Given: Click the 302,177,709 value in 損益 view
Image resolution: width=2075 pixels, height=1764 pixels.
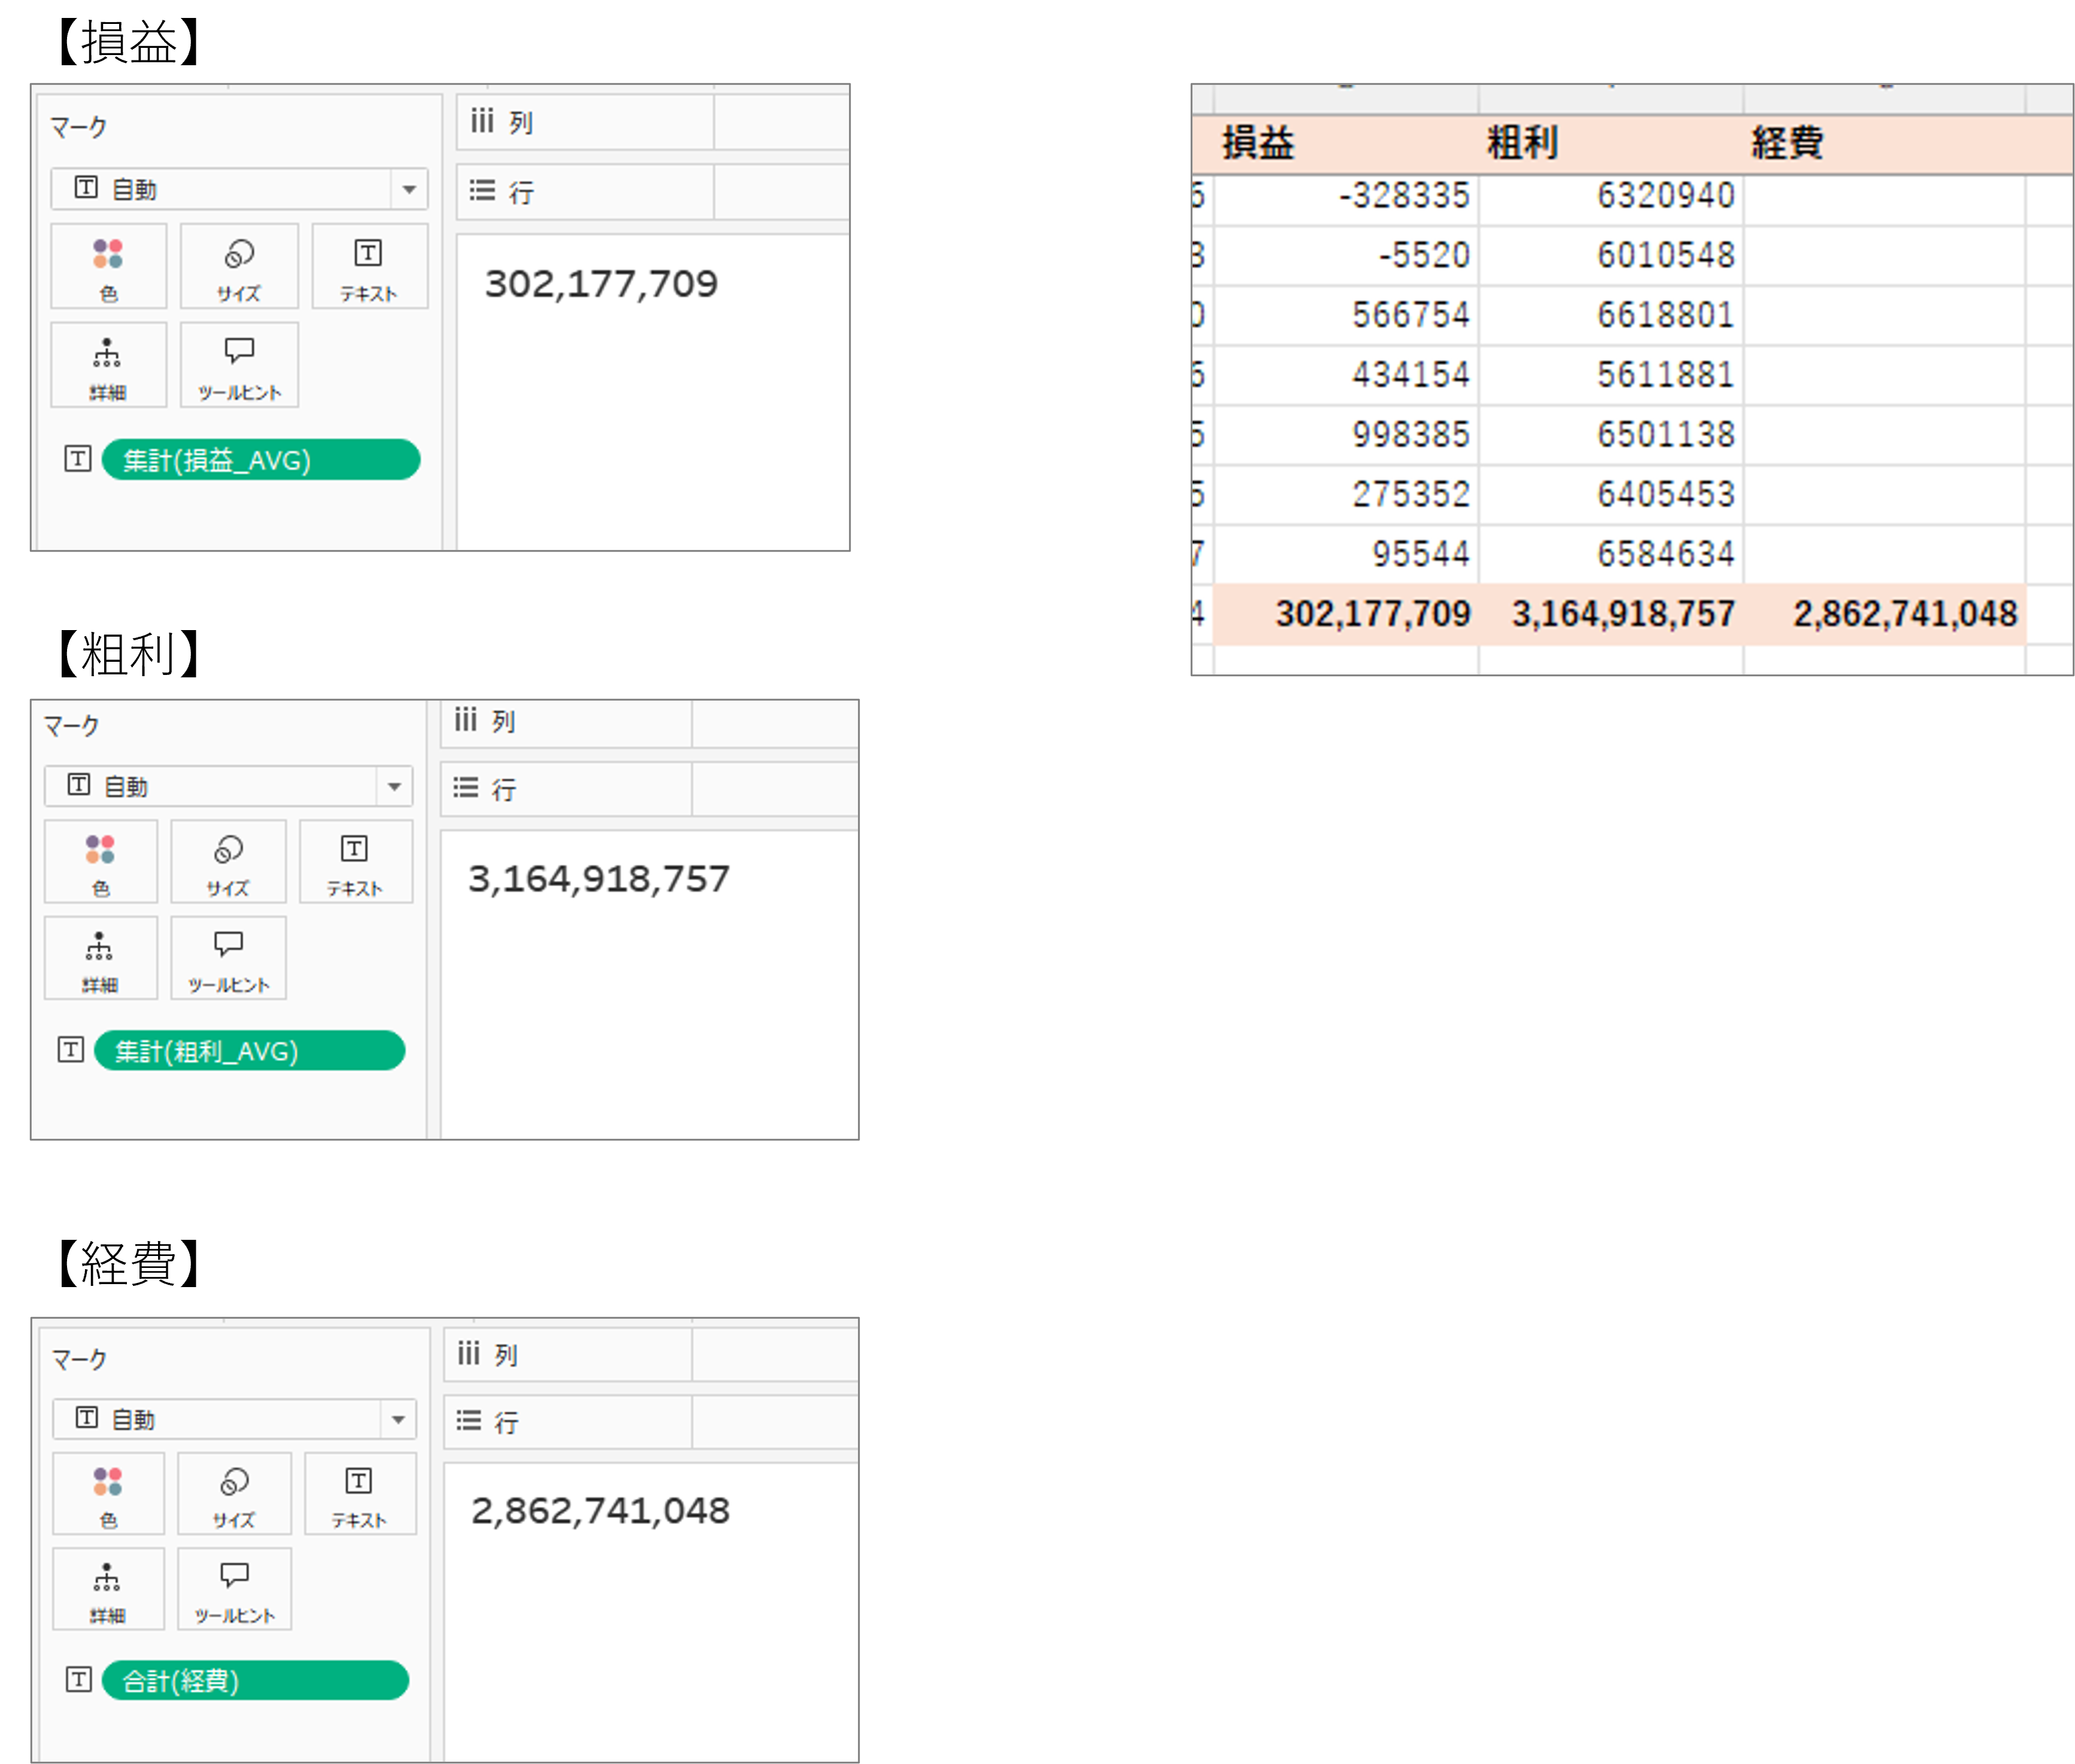Looking at the screenshot, I should point(601,284).
